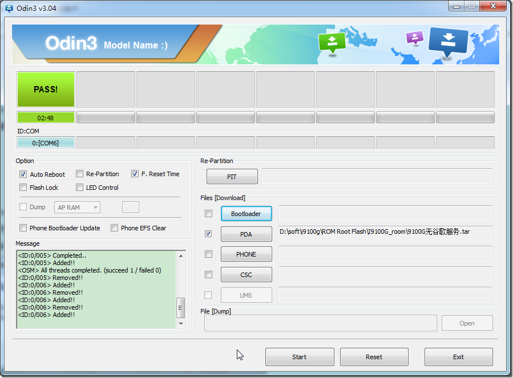Click the PHONE file button
The image size is (513, 378).
coord(246,254)
